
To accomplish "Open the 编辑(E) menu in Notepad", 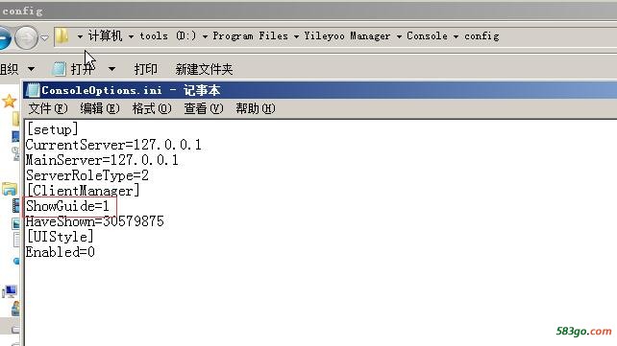I will [100, 108].
